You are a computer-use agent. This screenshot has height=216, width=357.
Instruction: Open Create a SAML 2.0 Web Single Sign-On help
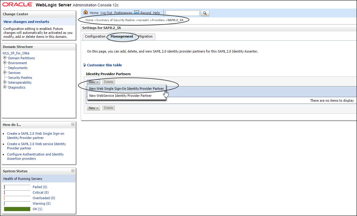coord(35,136)
